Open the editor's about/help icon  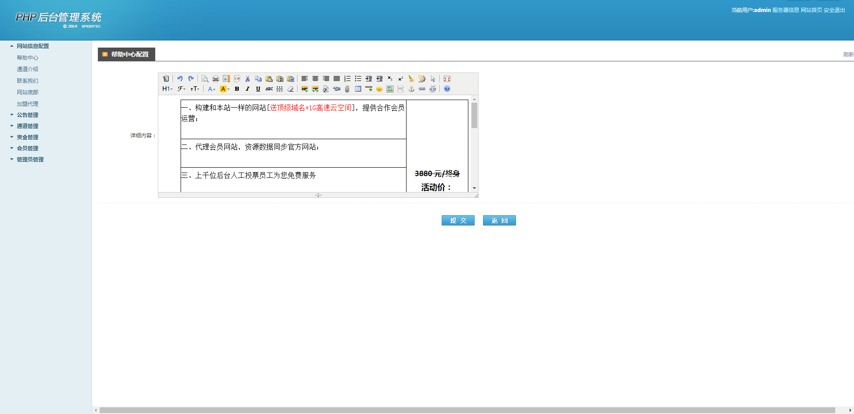[447, 89]
